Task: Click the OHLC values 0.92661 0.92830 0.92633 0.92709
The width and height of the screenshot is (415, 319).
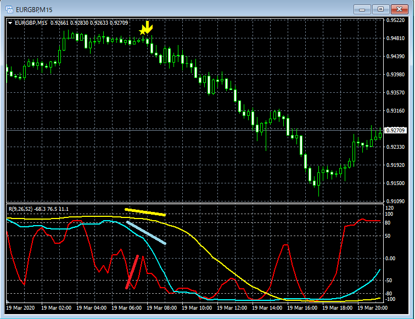Action: point(89,23)
